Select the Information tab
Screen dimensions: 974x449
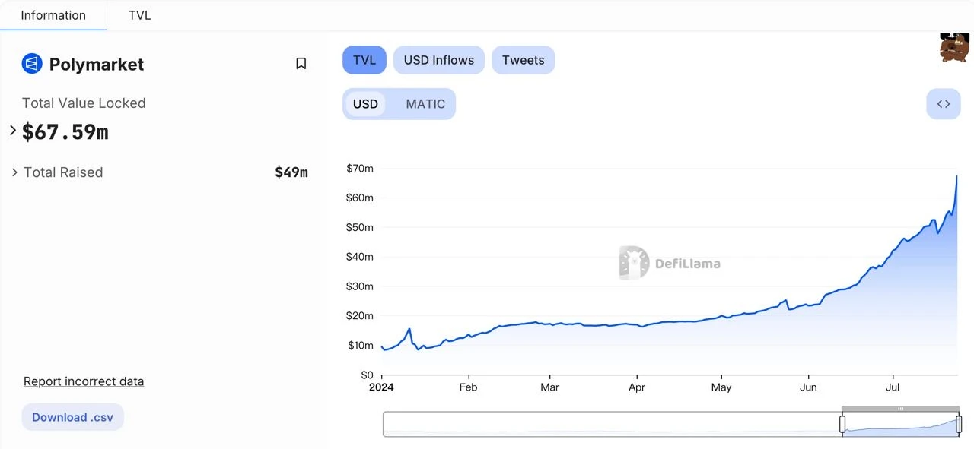coord(53,14)
